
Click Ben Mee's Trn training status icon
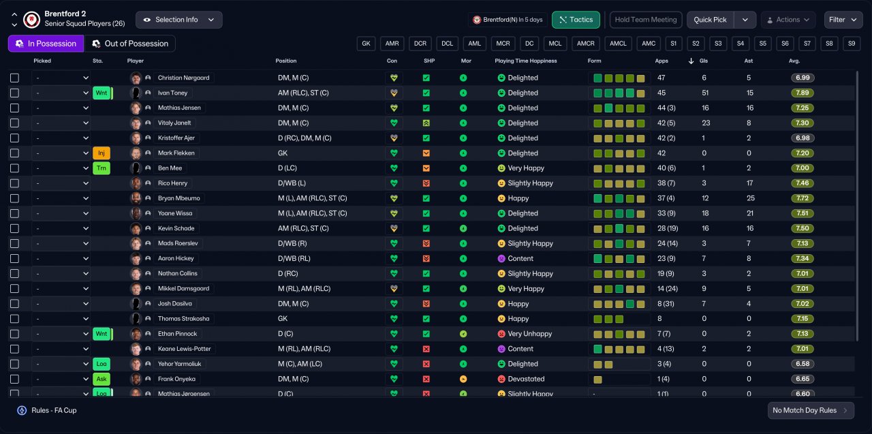pyautogui.click(x=102, y=168)
